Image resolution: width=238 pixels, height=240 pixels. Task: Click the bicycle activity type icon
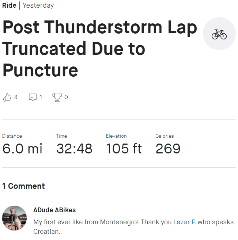219,34
